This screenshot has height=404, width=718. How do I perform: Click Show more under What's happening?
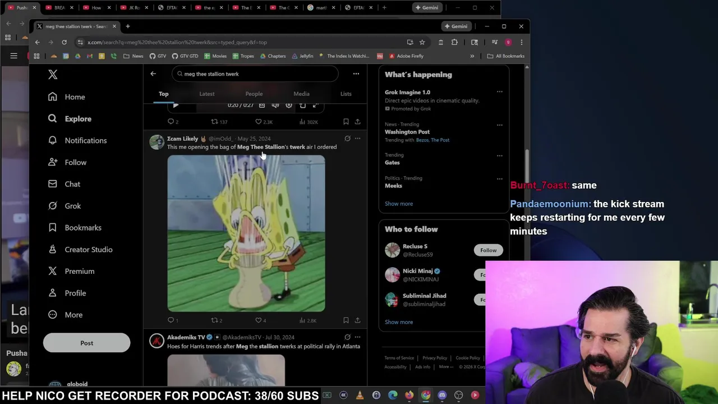(399, 204)
